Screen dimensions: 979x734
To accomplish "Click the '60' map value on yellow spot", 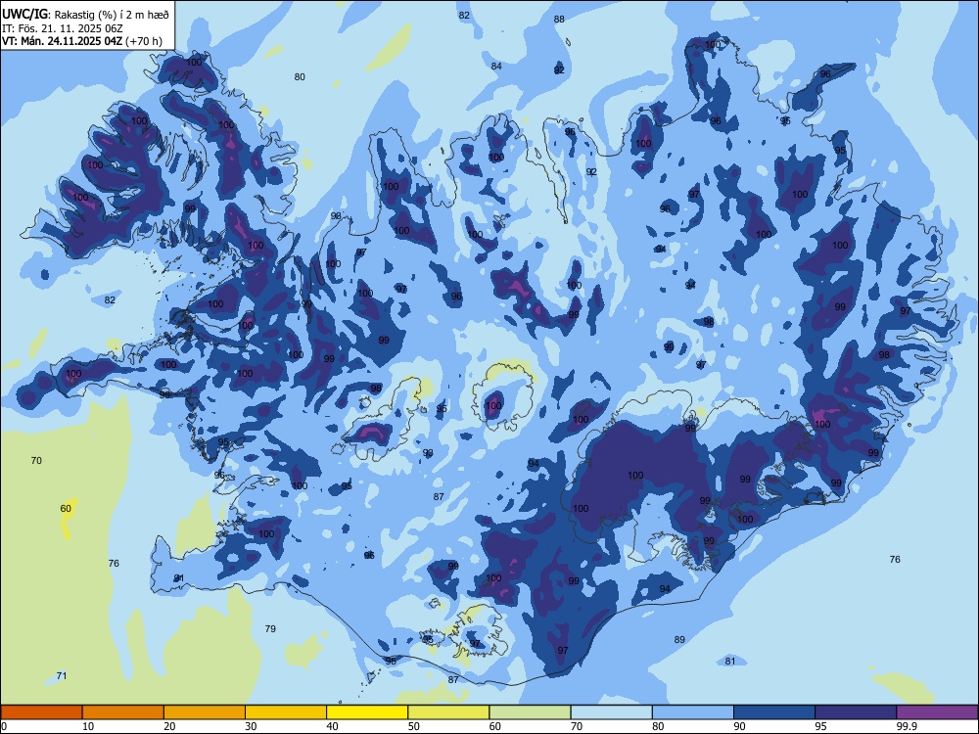I will 66,508.
